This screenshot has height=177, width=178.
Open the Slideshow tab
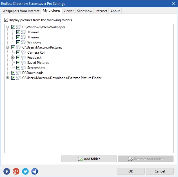click(84, 11)
